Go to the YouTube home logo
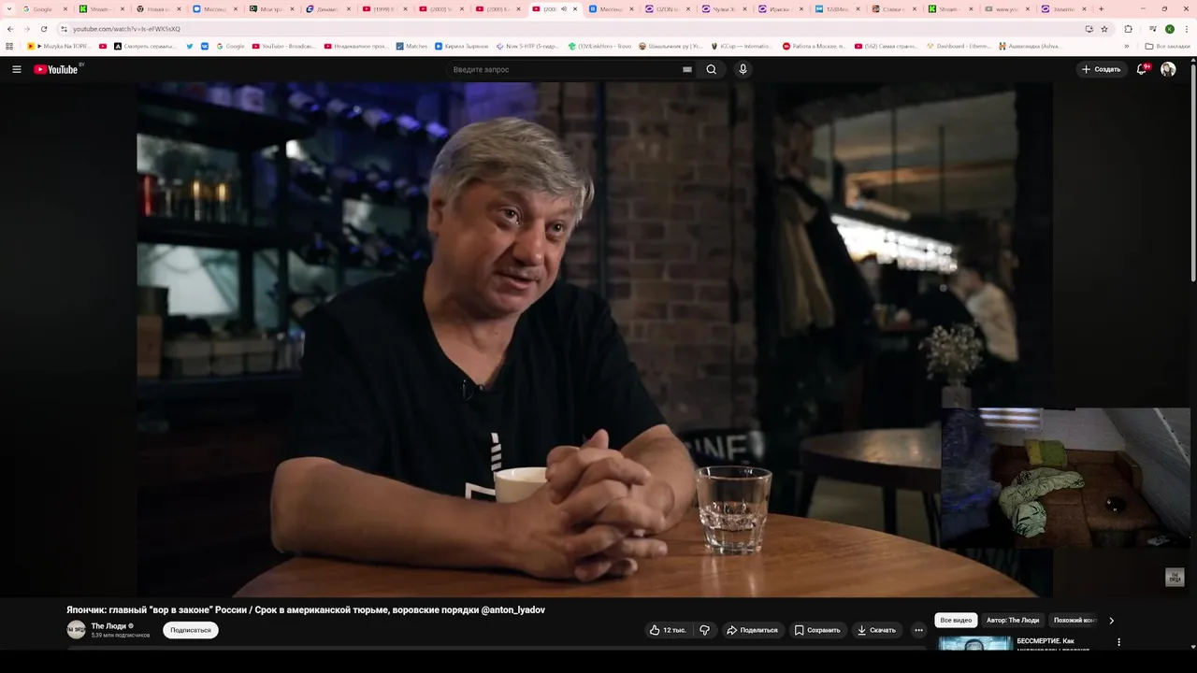 pos(58,69)
